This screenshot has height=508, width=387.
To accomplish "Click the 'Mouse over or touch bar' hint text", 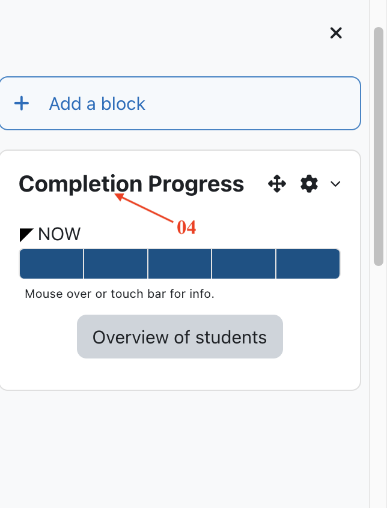I will click(x=120, y=294).
